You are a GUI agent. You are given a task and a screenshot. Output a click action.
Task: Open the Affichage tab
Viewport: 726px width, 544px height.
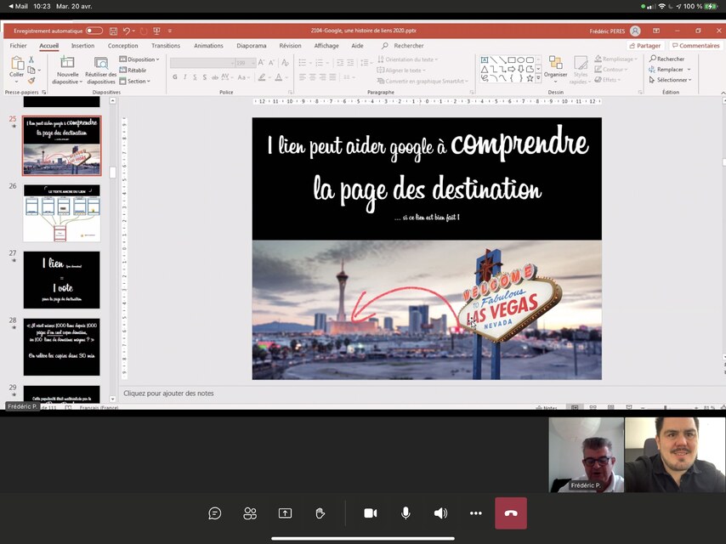(x=326, y=45)
